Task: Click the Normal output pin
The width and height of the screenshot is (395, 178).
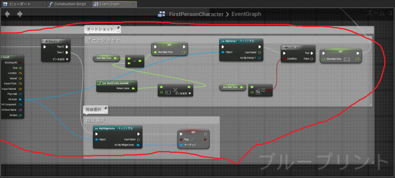Action: [20, 78]
